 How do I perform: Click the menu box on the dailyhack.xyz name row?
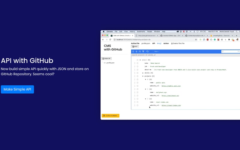(x=137, y=92)
